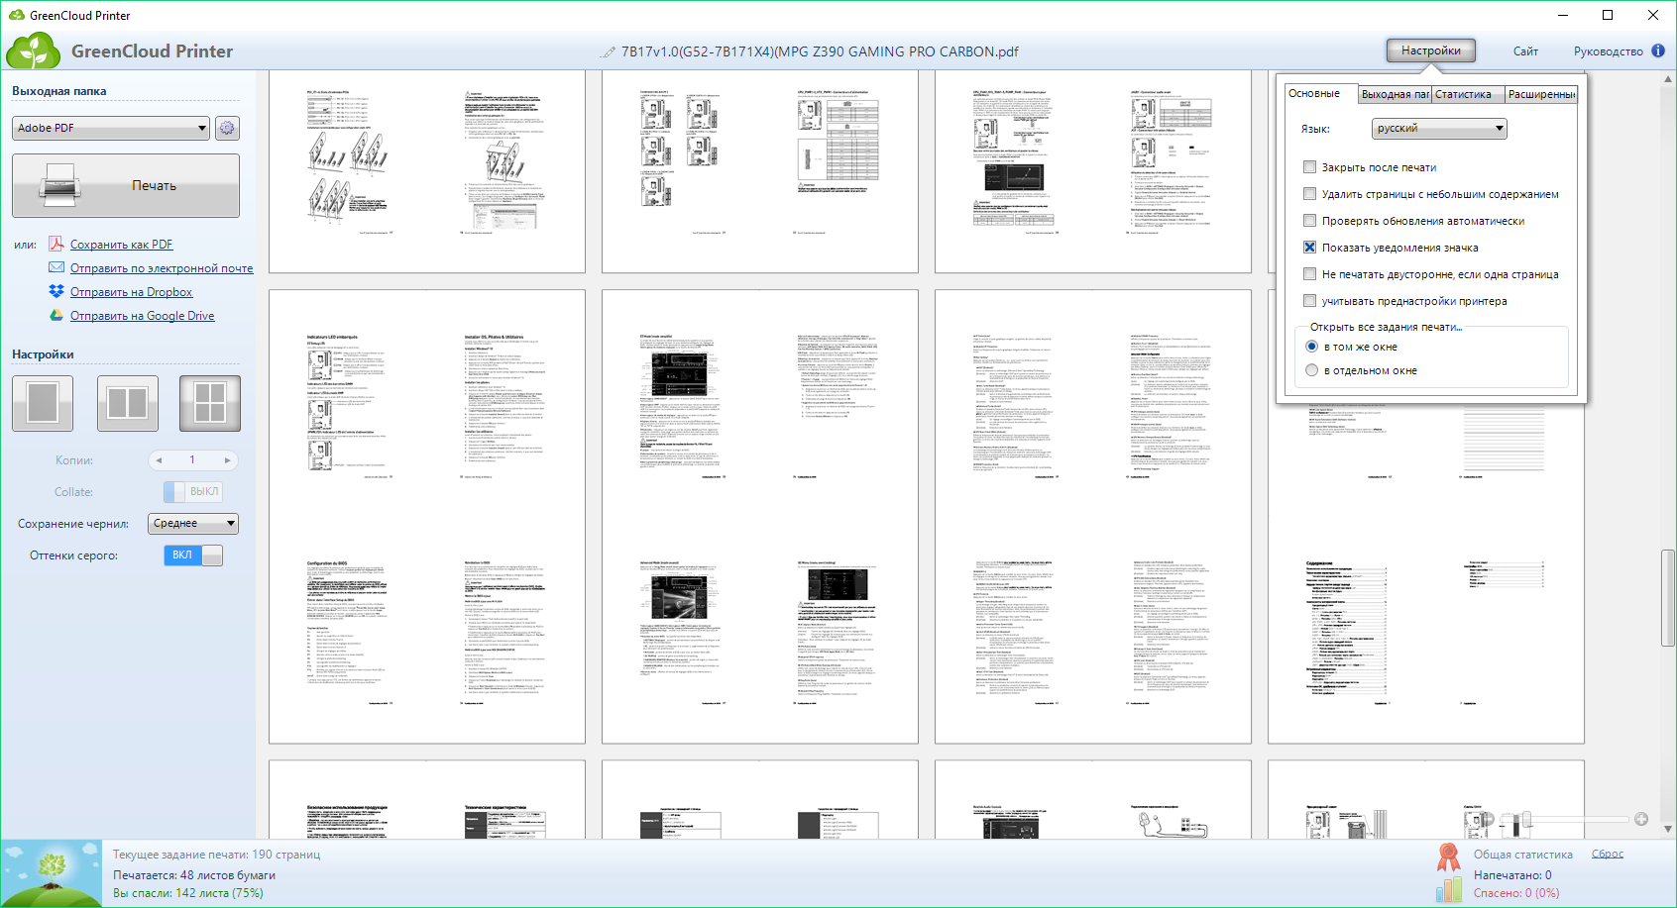Enable Закрыть после печати checkbox

coord(1310,167)
